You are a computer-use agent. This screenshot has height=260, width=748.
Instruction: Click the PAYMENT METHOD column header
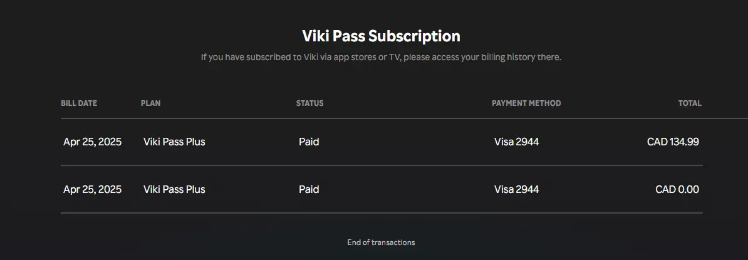(526, 103)
